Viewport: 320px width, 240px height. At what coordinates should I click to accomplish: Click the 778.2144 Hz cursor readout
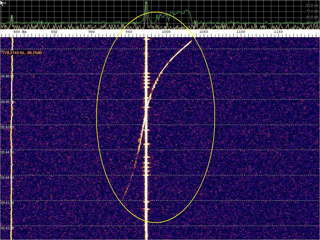[x=22, y=53]
